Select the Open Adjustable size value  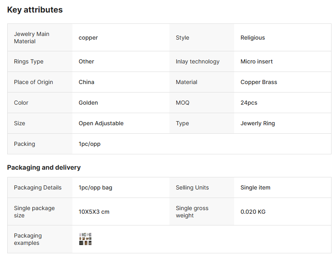click(x=101, y=123)
